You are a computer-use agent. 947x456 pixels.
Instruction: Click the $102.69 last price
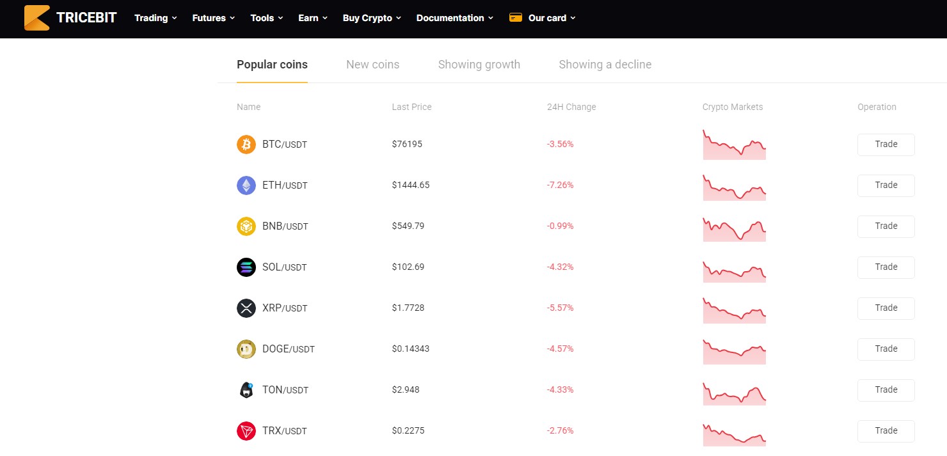coord(408,267)
